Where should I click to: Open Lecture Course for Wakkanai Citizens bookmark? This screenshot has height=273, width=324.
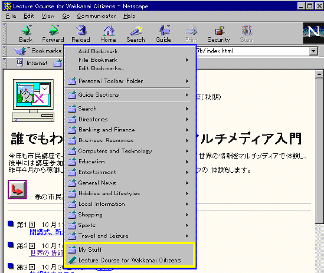click(x=130, y=260)
